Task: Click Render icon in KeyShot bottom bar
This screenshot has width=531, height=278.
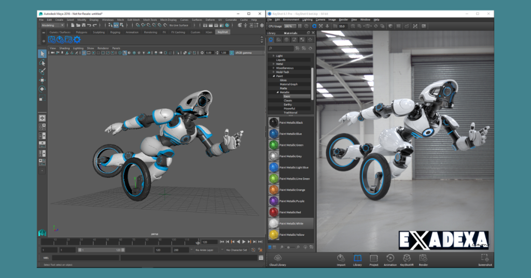Action: pyautogui.click(x=423, y=260)
